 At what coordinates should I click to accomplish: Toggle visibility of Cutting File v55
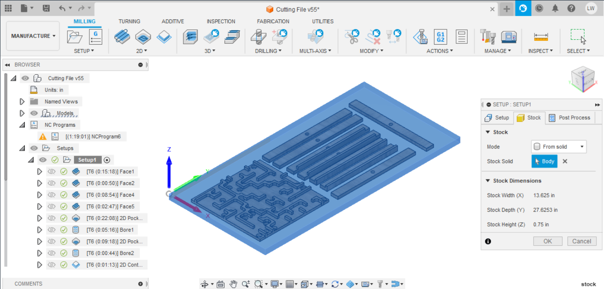tap(25, 78)
